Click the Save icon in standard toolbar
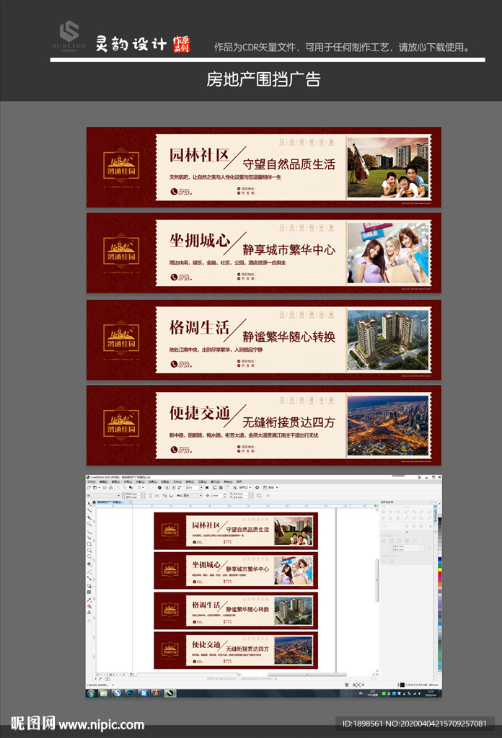502x738 pixels. point(105,488)
